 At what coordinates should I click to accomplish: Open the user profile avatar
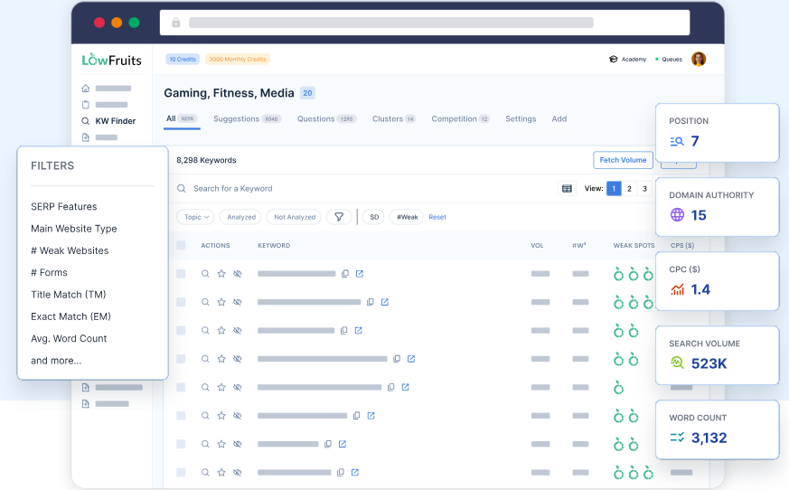point(699,59)
